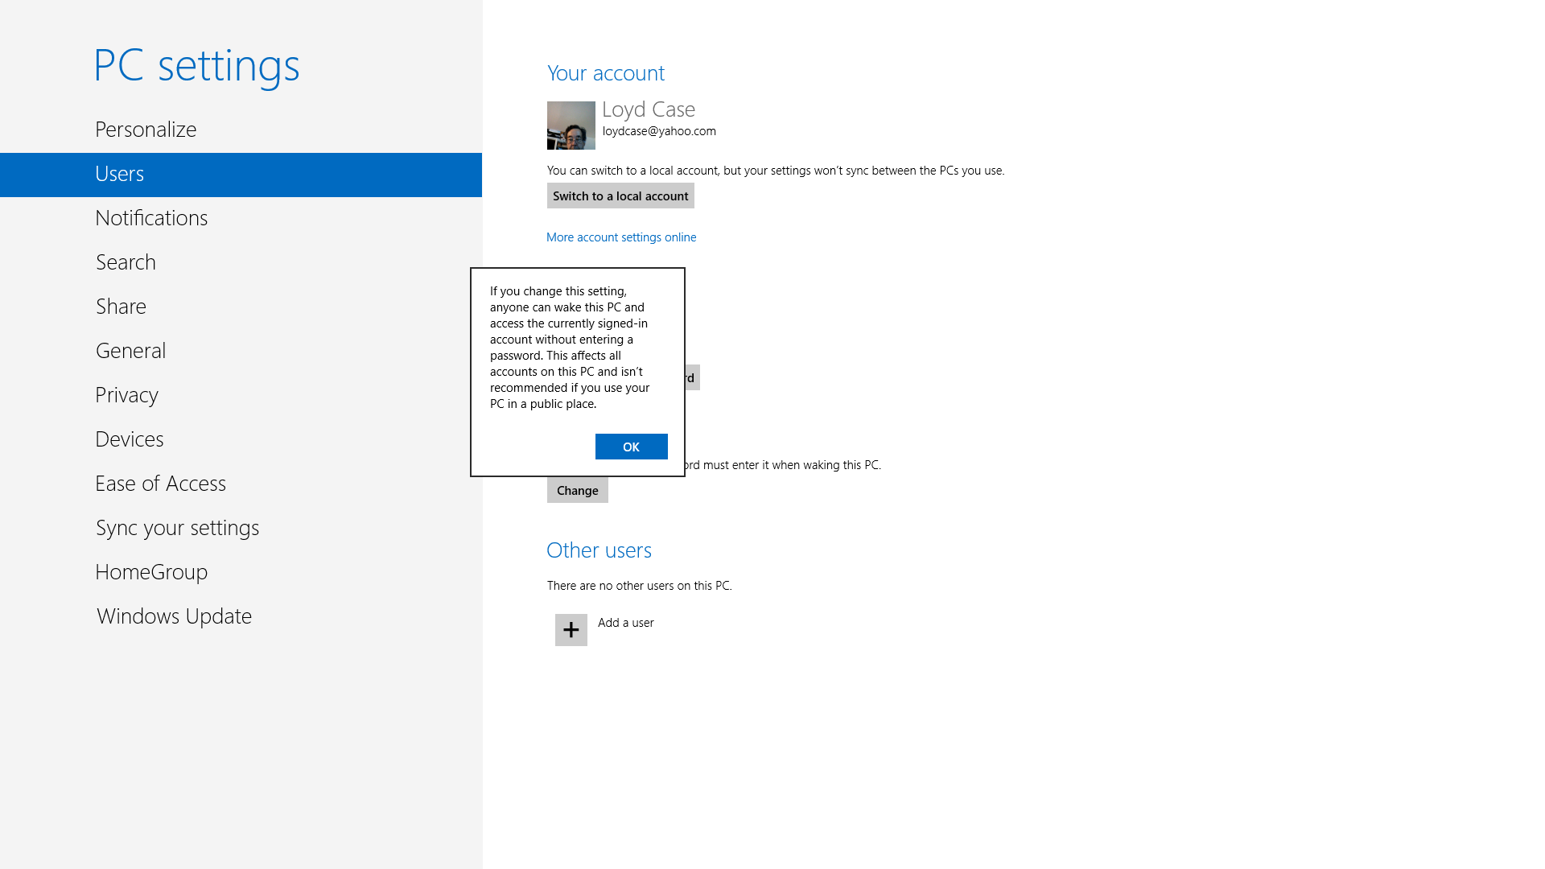The width and height of the screenshot is (1545, 869).
Task: Navigate to the Devices settings
Action: tap(129, 439)
